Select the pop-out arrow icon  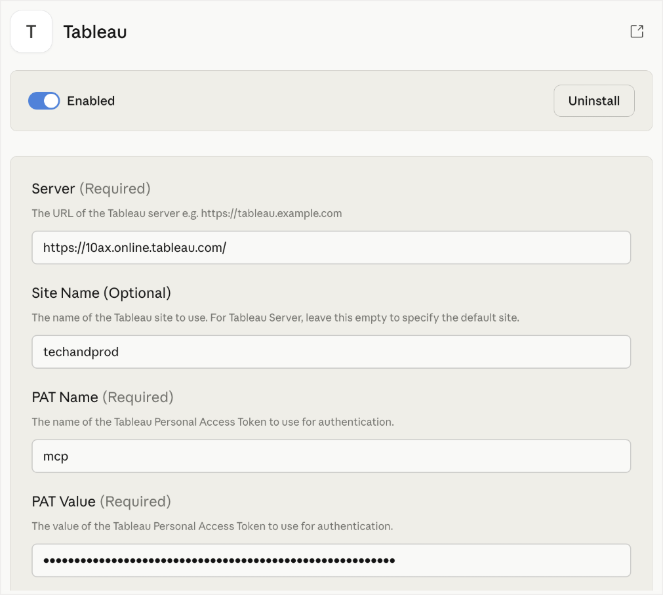tap(636, 31)
